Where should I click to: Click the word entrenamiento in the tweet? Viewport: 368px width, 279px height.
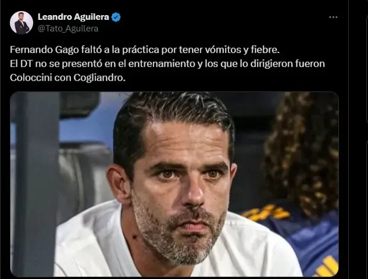point(162,64)
